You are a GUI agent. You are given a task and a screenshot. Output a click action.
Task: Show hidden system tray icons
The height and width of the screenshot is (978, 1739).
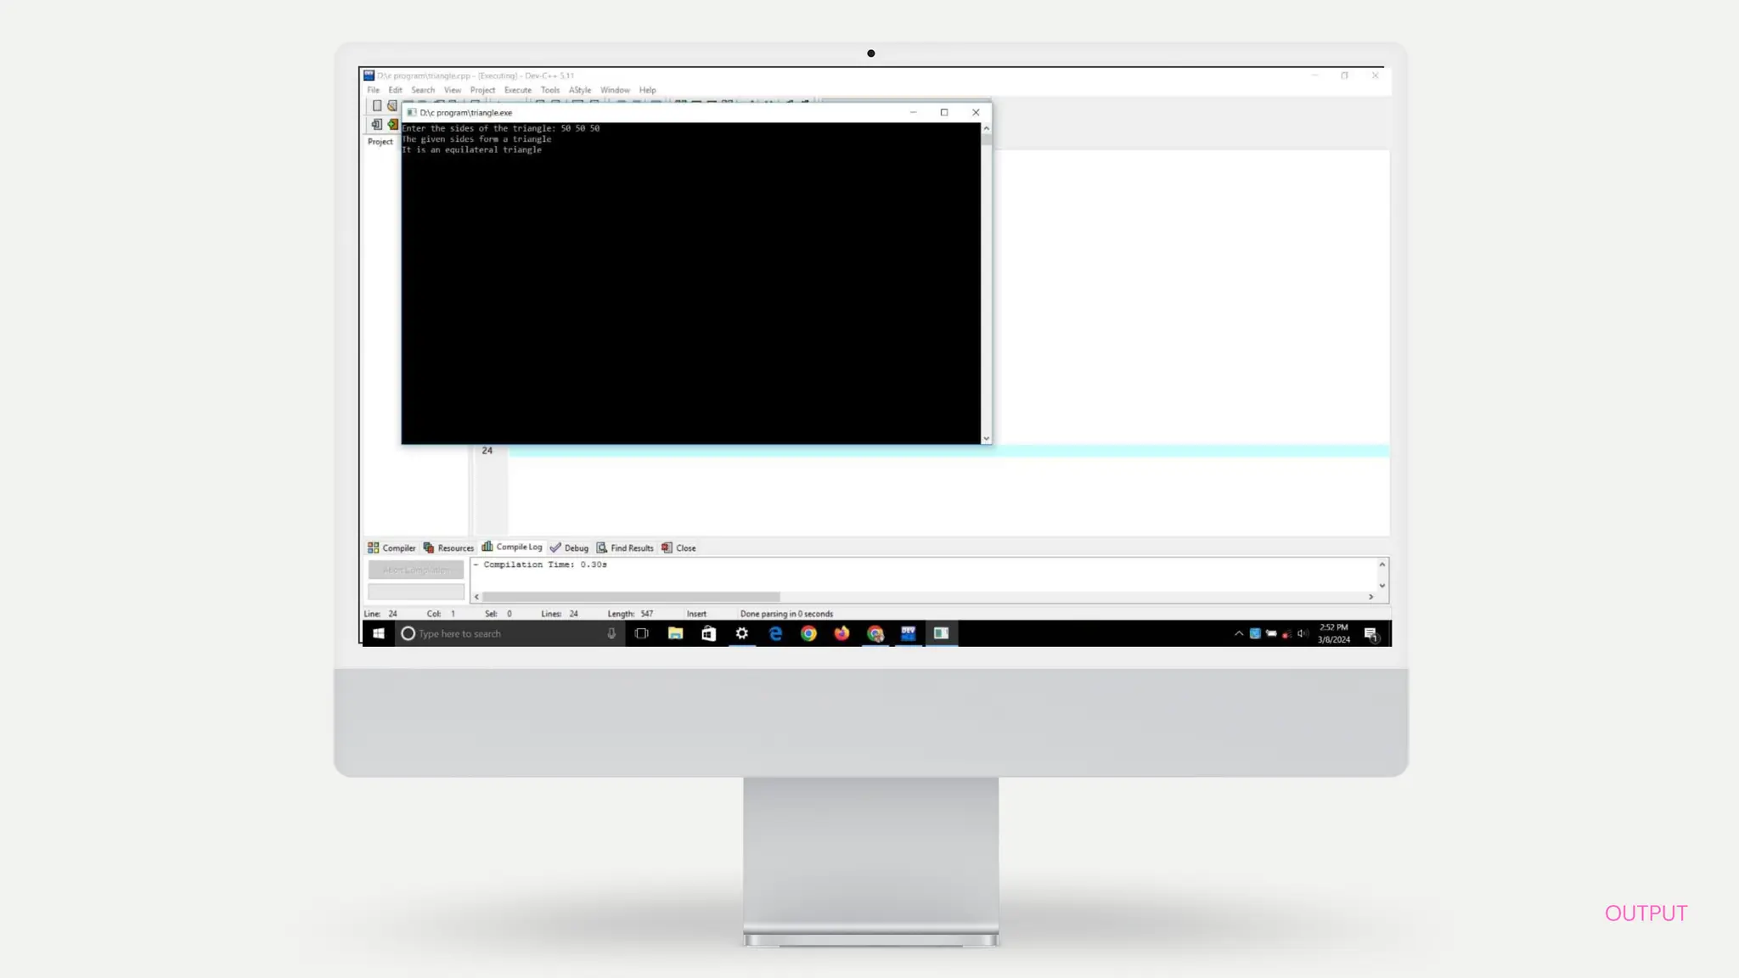1239,633
